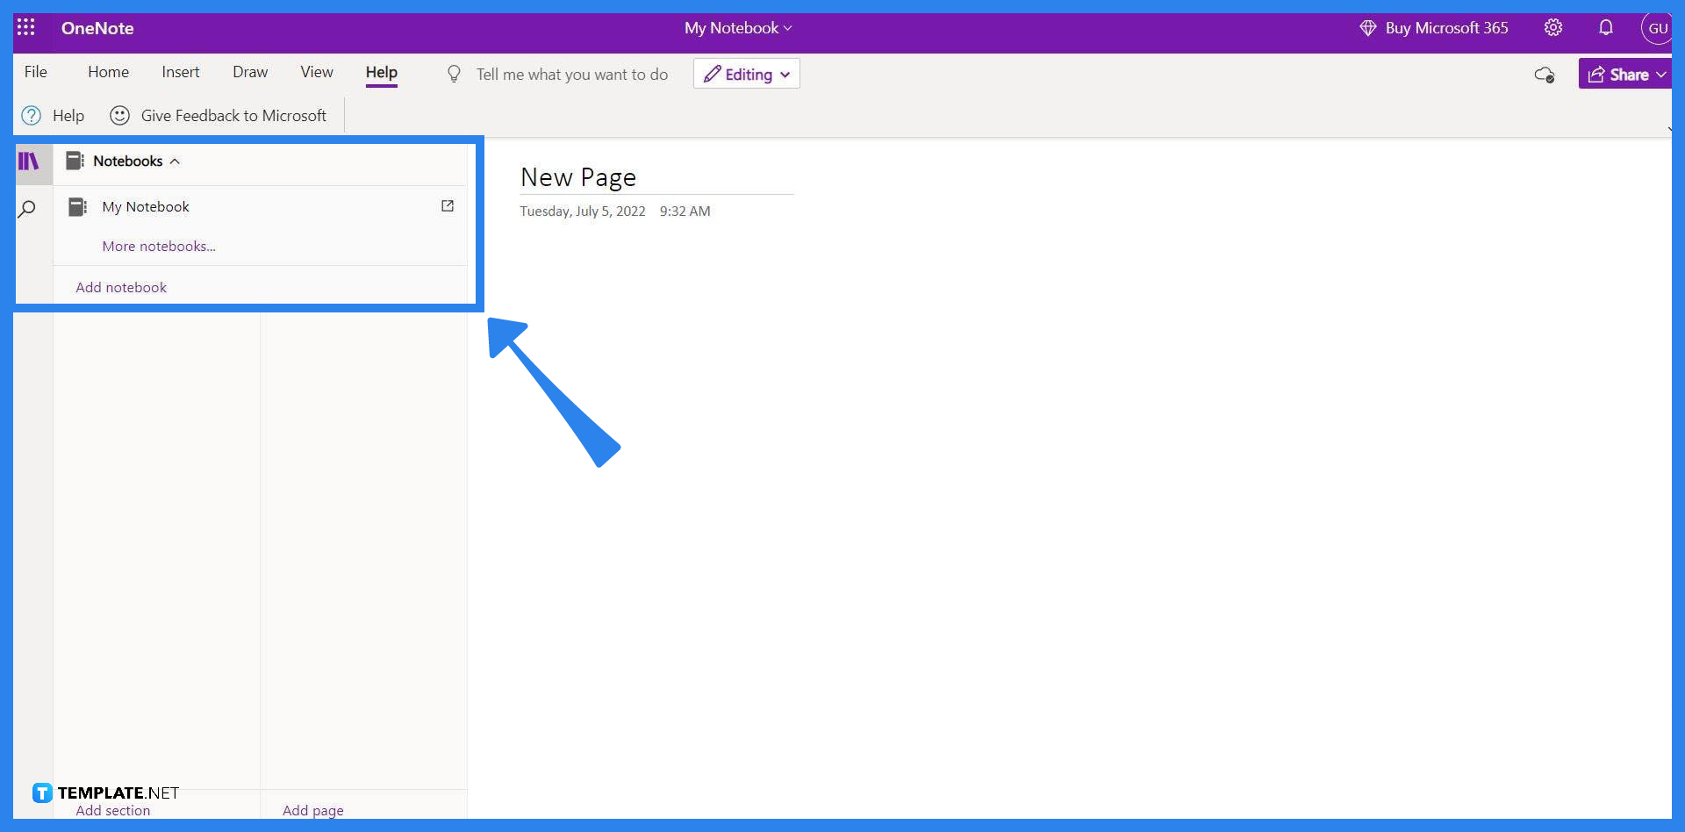The image size is (1685, 832).
Task: Open the Microsoft 365 app launcher
Action: 26,27
